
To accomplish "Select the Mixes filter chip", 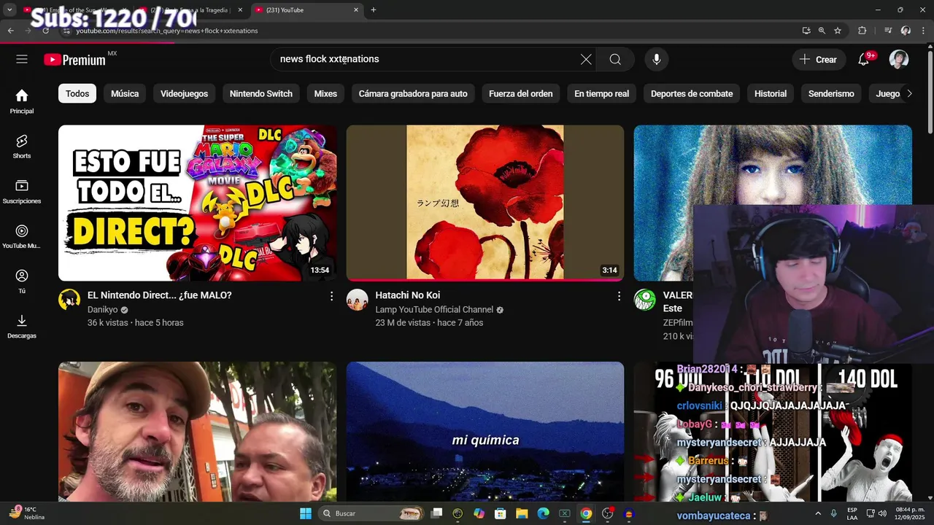I will 325,93.
